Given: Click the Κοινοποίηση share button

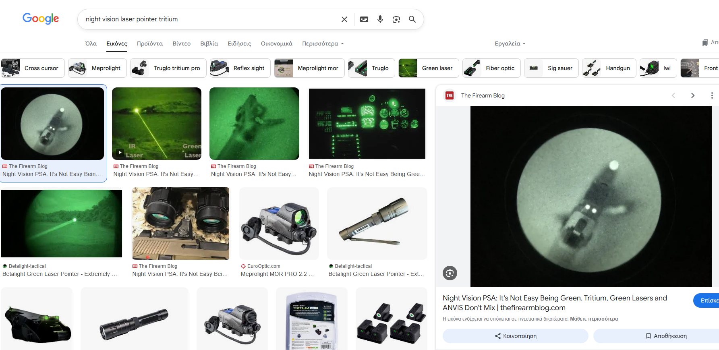Looking at the screenshot, I should click(516, 336).
